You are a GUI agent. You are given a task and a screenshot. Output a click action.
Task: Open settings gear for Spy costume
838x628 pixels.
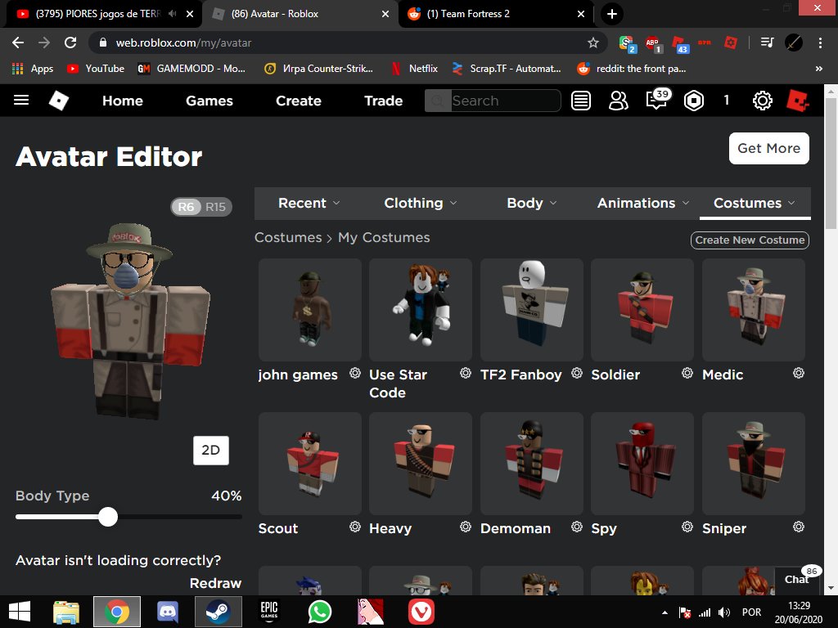tap(687, 527)
